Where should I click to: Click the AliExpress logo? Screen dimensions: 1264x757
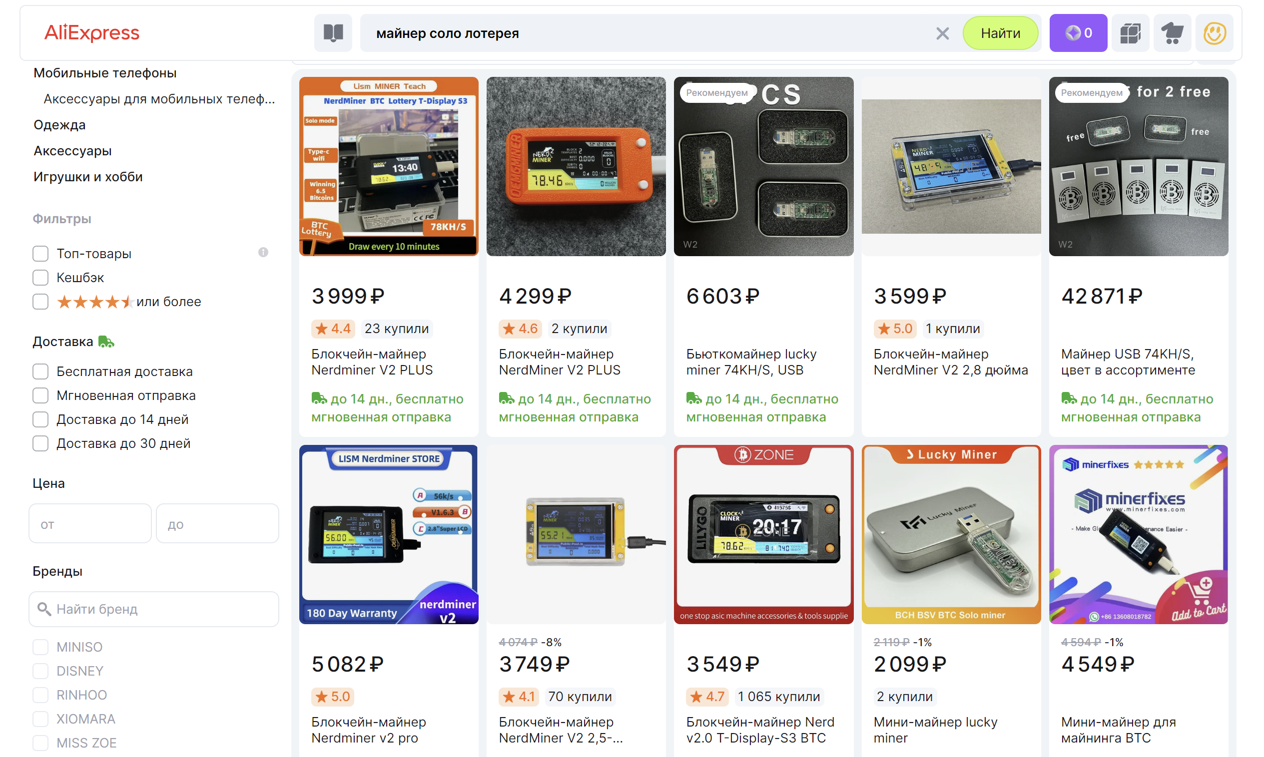coord(92,32)
